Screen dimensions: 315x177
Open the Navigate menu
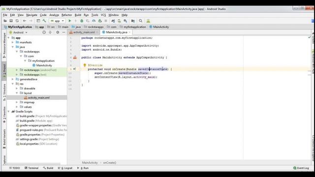point(31,15)
